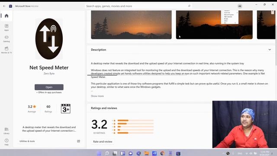This screenshot has width=277, height=156.
Task: Open File Explorer from taskbar
Action: (146, 153)
